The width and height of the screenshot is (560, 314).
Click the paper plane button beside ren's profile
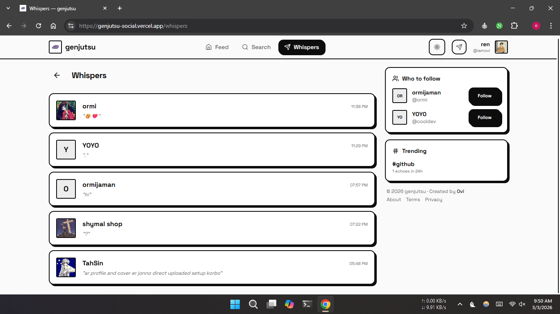(x=459, y=47)
